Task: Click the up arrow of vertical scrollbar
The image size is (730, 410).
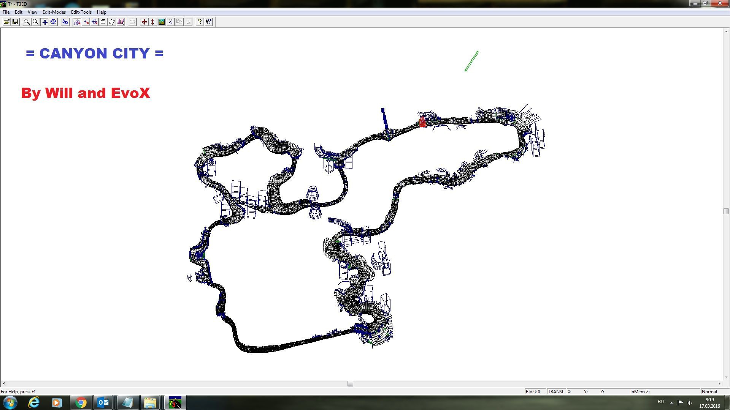Action: (x=726, y=32)
